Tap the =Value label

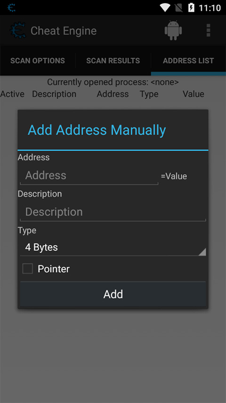[x=174, y=176]
